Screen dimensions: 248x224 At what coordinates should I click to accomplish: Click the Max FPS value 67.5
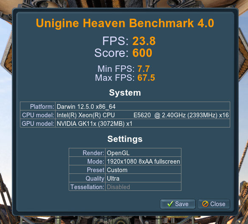146,78
